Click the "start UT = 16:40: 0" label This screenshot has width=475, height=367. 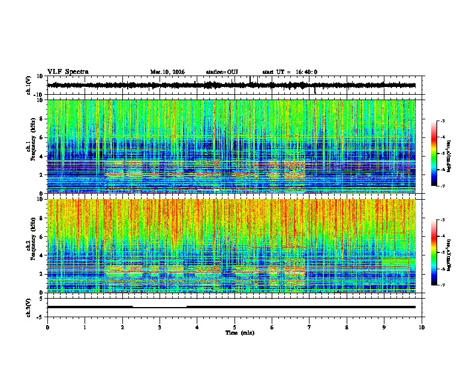[x=290, y=72]
